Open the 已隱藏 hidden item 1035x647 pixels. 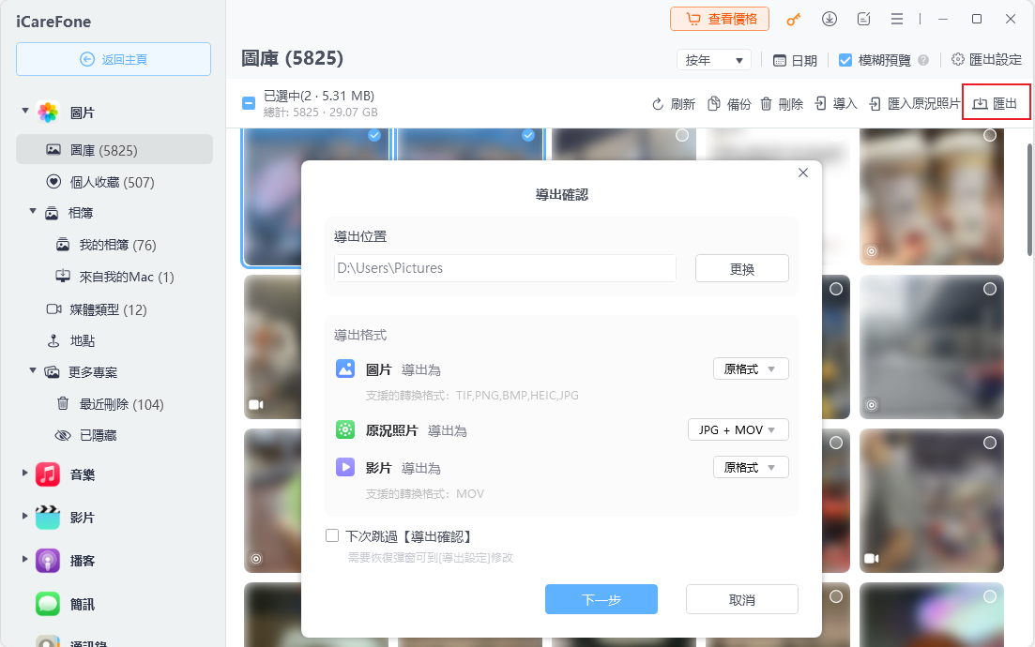click(85, 435)
